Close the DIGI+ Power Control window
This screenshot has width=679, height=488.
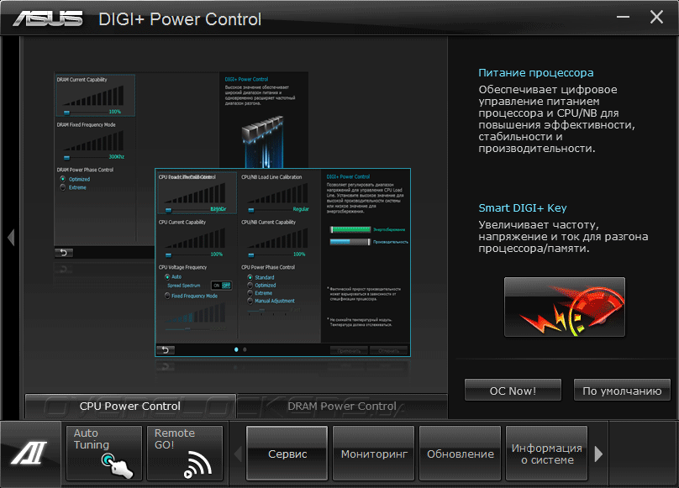656,18
